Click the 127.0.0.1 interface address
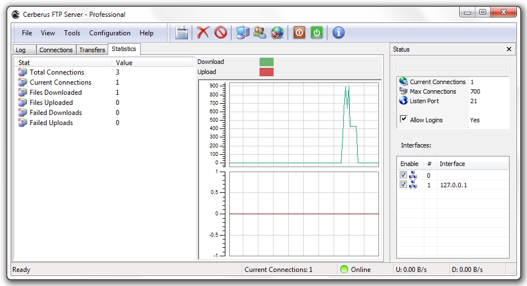The height and width of the screenshot is (286, 527). click(454, 185)
